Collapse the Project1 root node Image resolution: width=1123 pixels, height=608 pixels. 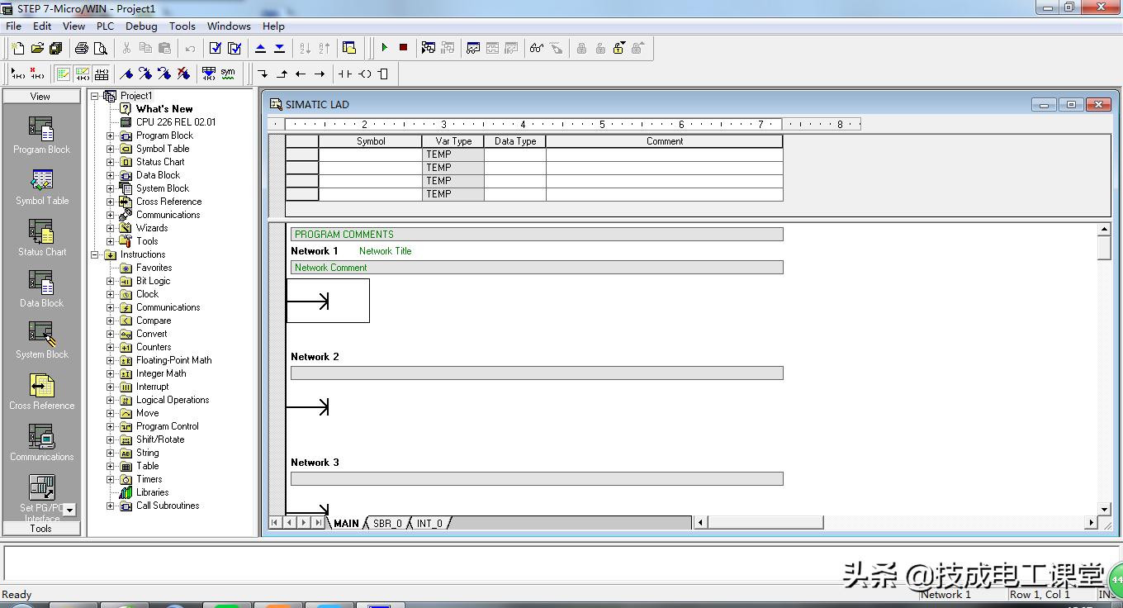pyautogui.click(x=95, y=96)
